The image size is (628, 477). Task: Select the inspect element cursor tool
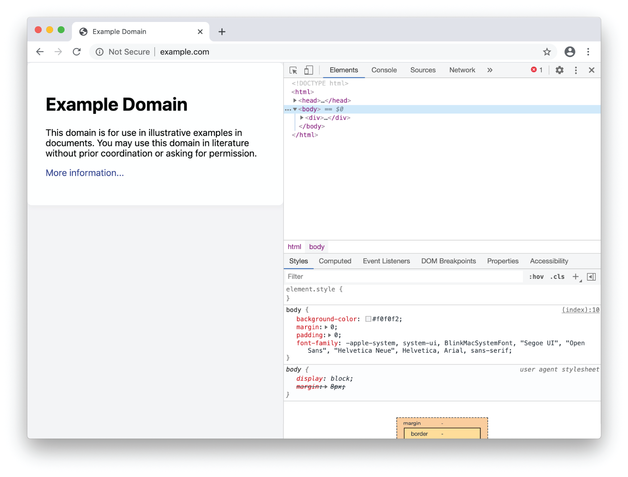coord(293,70)
